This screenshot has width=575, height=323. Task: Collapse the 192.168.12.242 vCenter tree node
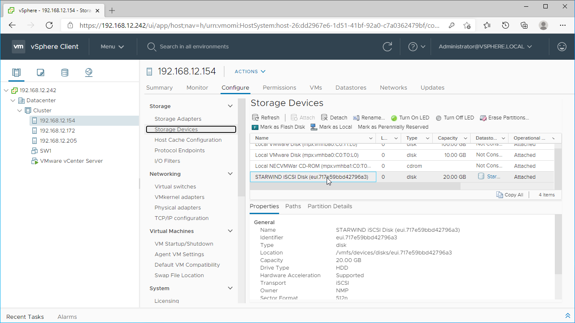pyautogui.click(x=6, y=90)
